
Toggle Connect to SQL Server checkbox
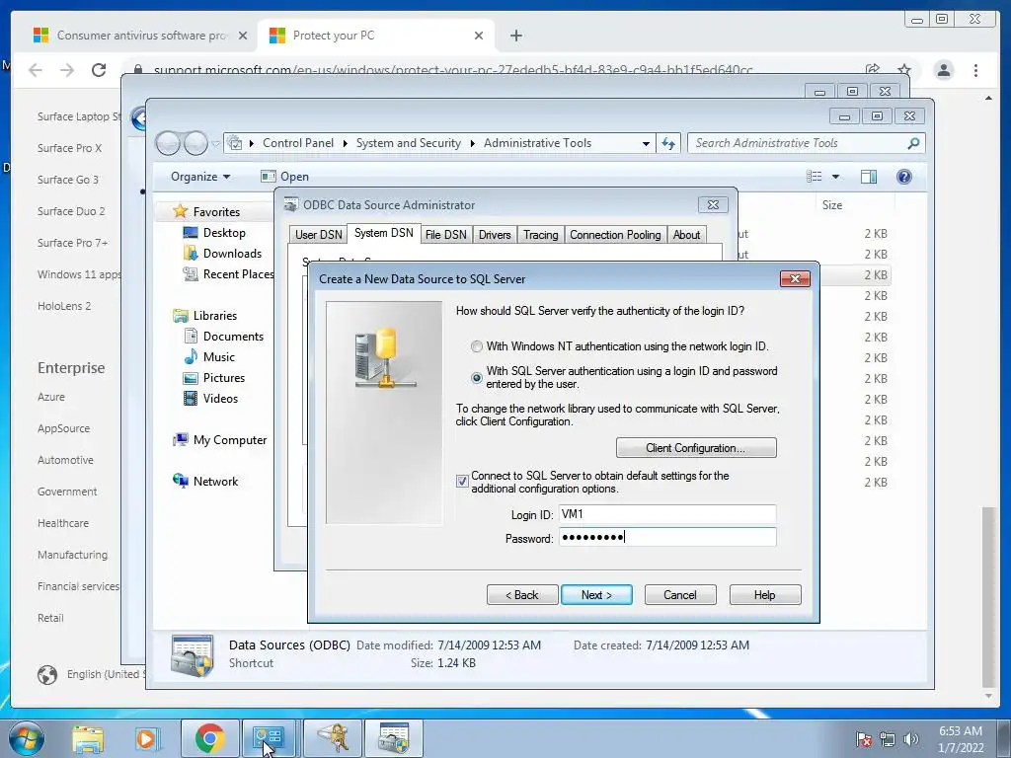click(462, 482)
